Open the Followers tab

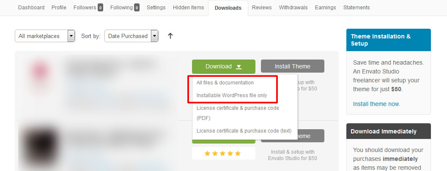[x=88, y=8]
